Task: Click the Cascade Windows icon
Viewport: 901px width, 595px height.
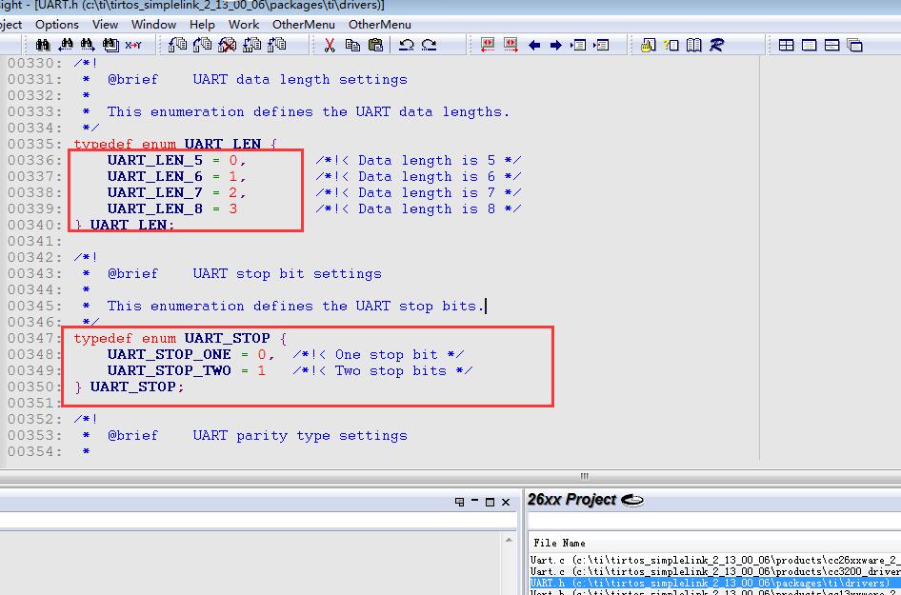Action: [x=855, y=45]
